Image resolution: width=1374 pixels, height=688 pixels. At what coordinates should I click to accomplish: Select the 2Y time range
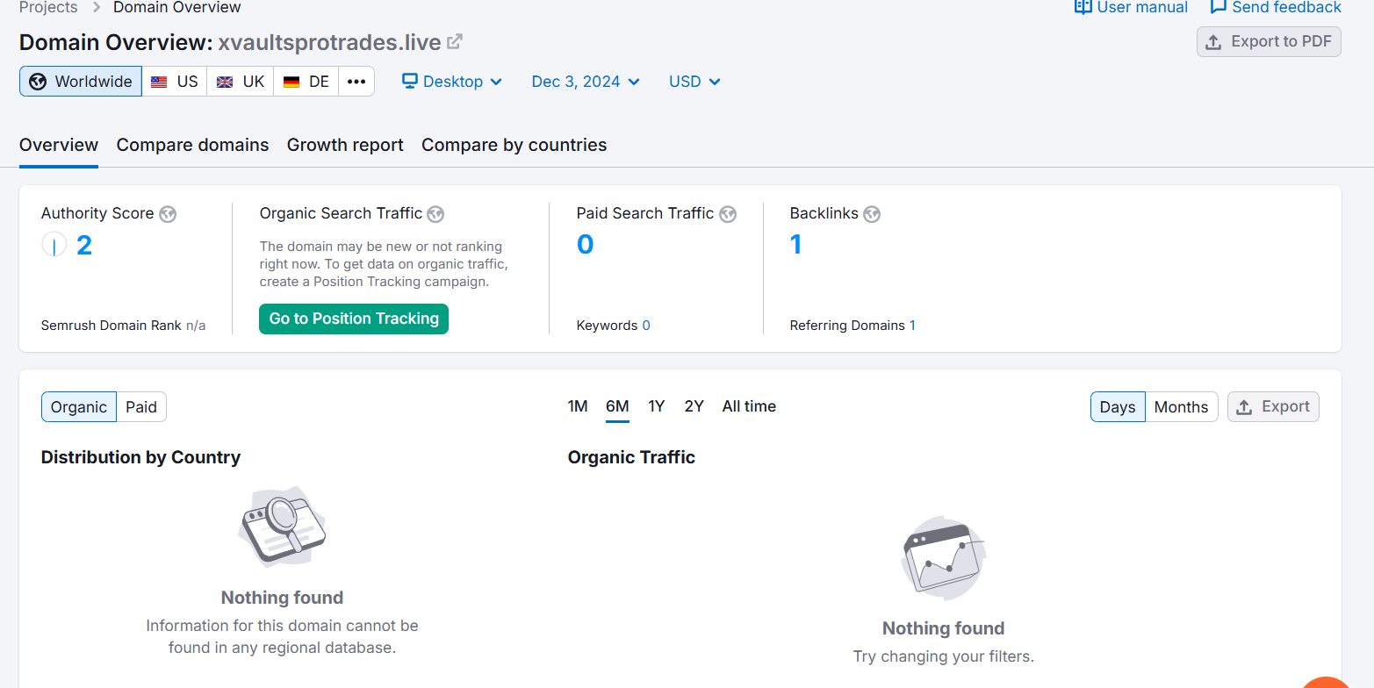coord(694,406)
